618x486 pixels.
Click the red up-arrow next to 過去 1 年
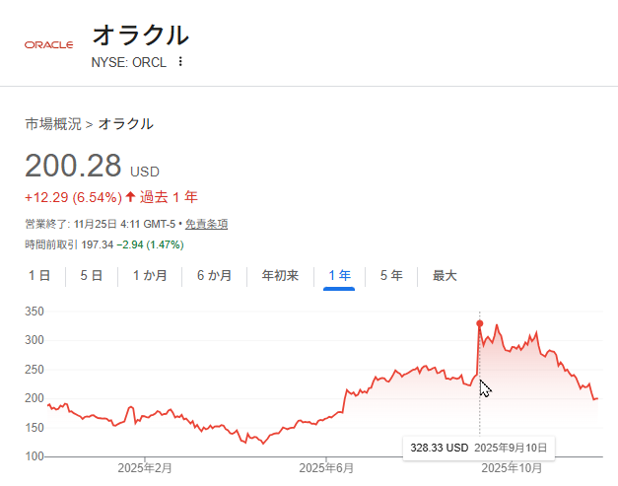click(x=130, y=196)
